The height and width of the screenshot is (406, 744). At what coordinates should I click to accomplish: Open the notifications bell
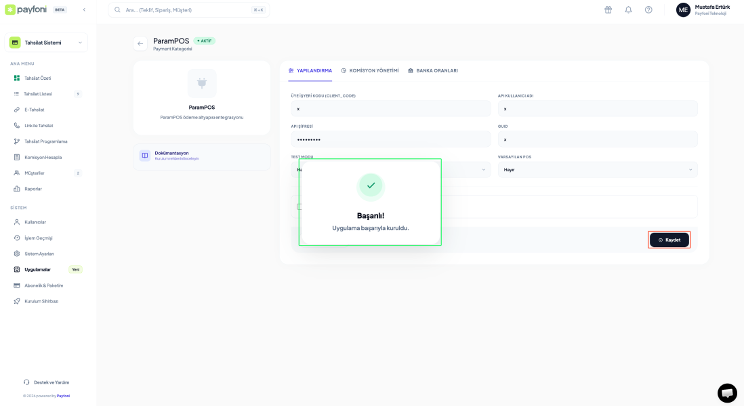click(628, 9)
